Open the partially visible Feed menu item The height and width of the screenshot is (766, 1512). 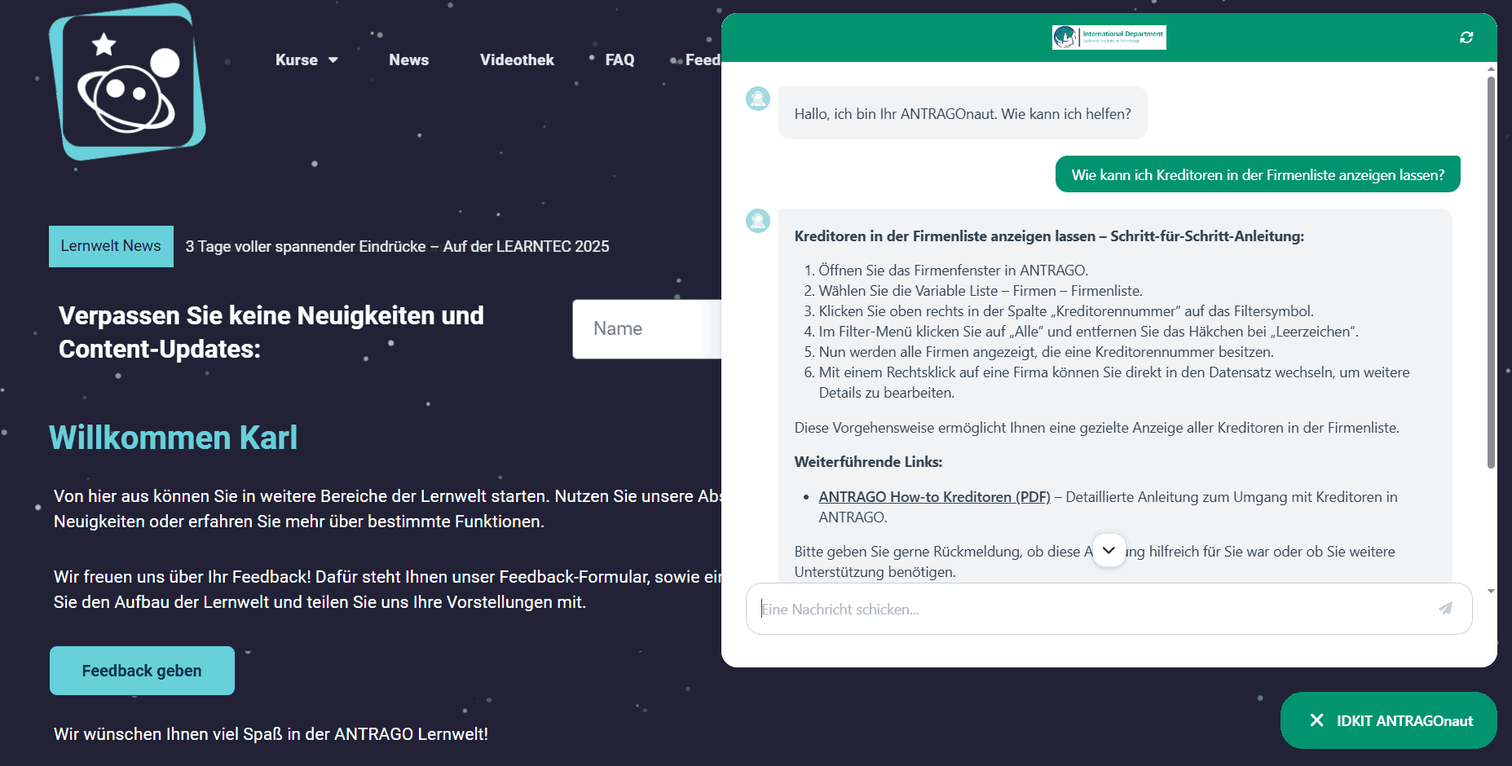(703, 60)
